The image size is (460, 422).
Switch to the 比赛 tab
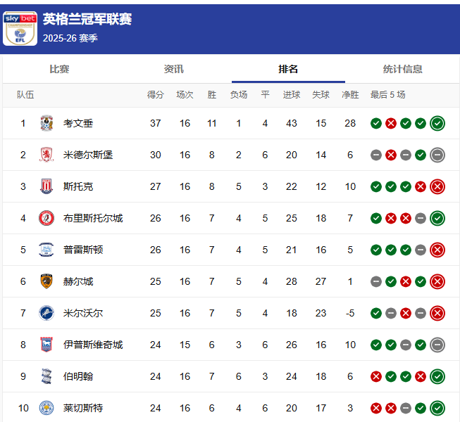pos(59,69)
